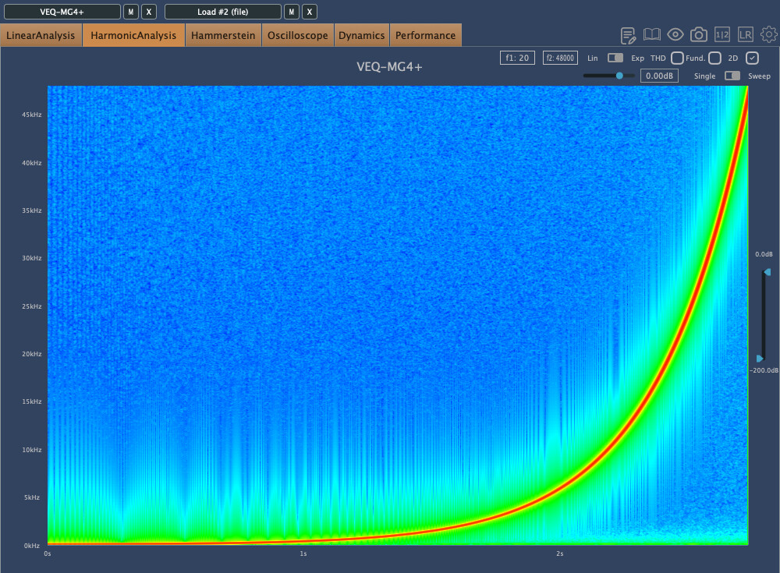Image resolution: width=780 pixels, height=573 pixels.
Task: Enable the THD checkbox
Action: pyautogui.click(x=677, y=58)
